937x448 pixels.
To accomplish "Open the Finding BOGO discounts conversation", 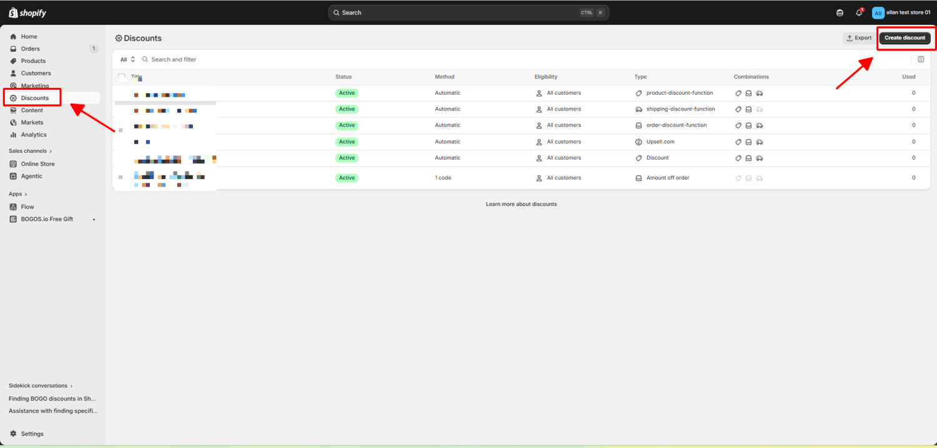I will click(52, 398).
